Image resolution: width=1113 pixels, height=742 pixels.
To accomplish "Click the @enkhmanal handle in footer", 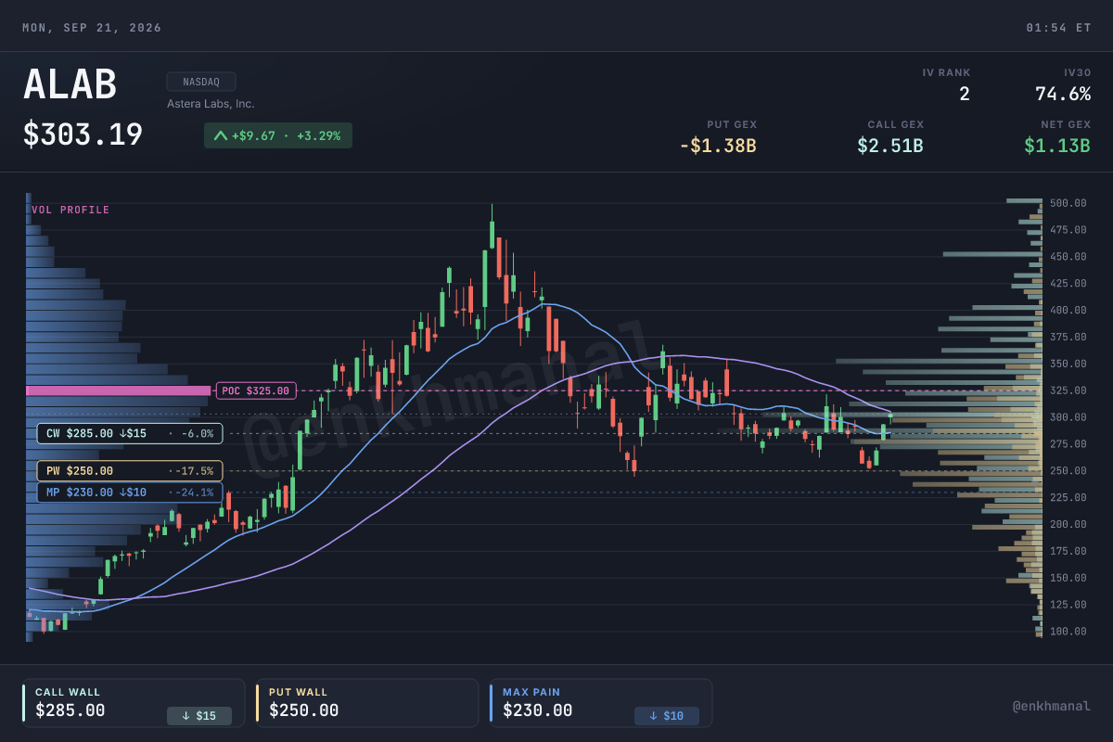I will point(1051,706).
